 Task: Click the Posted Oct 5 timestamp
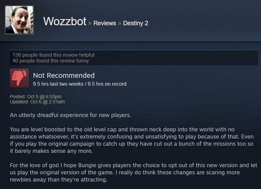(36, 97)
